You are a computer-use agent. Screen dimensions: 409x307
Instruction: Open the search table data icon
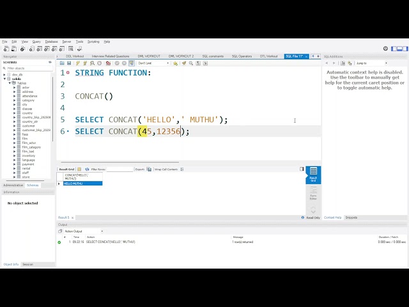[71, 49]
